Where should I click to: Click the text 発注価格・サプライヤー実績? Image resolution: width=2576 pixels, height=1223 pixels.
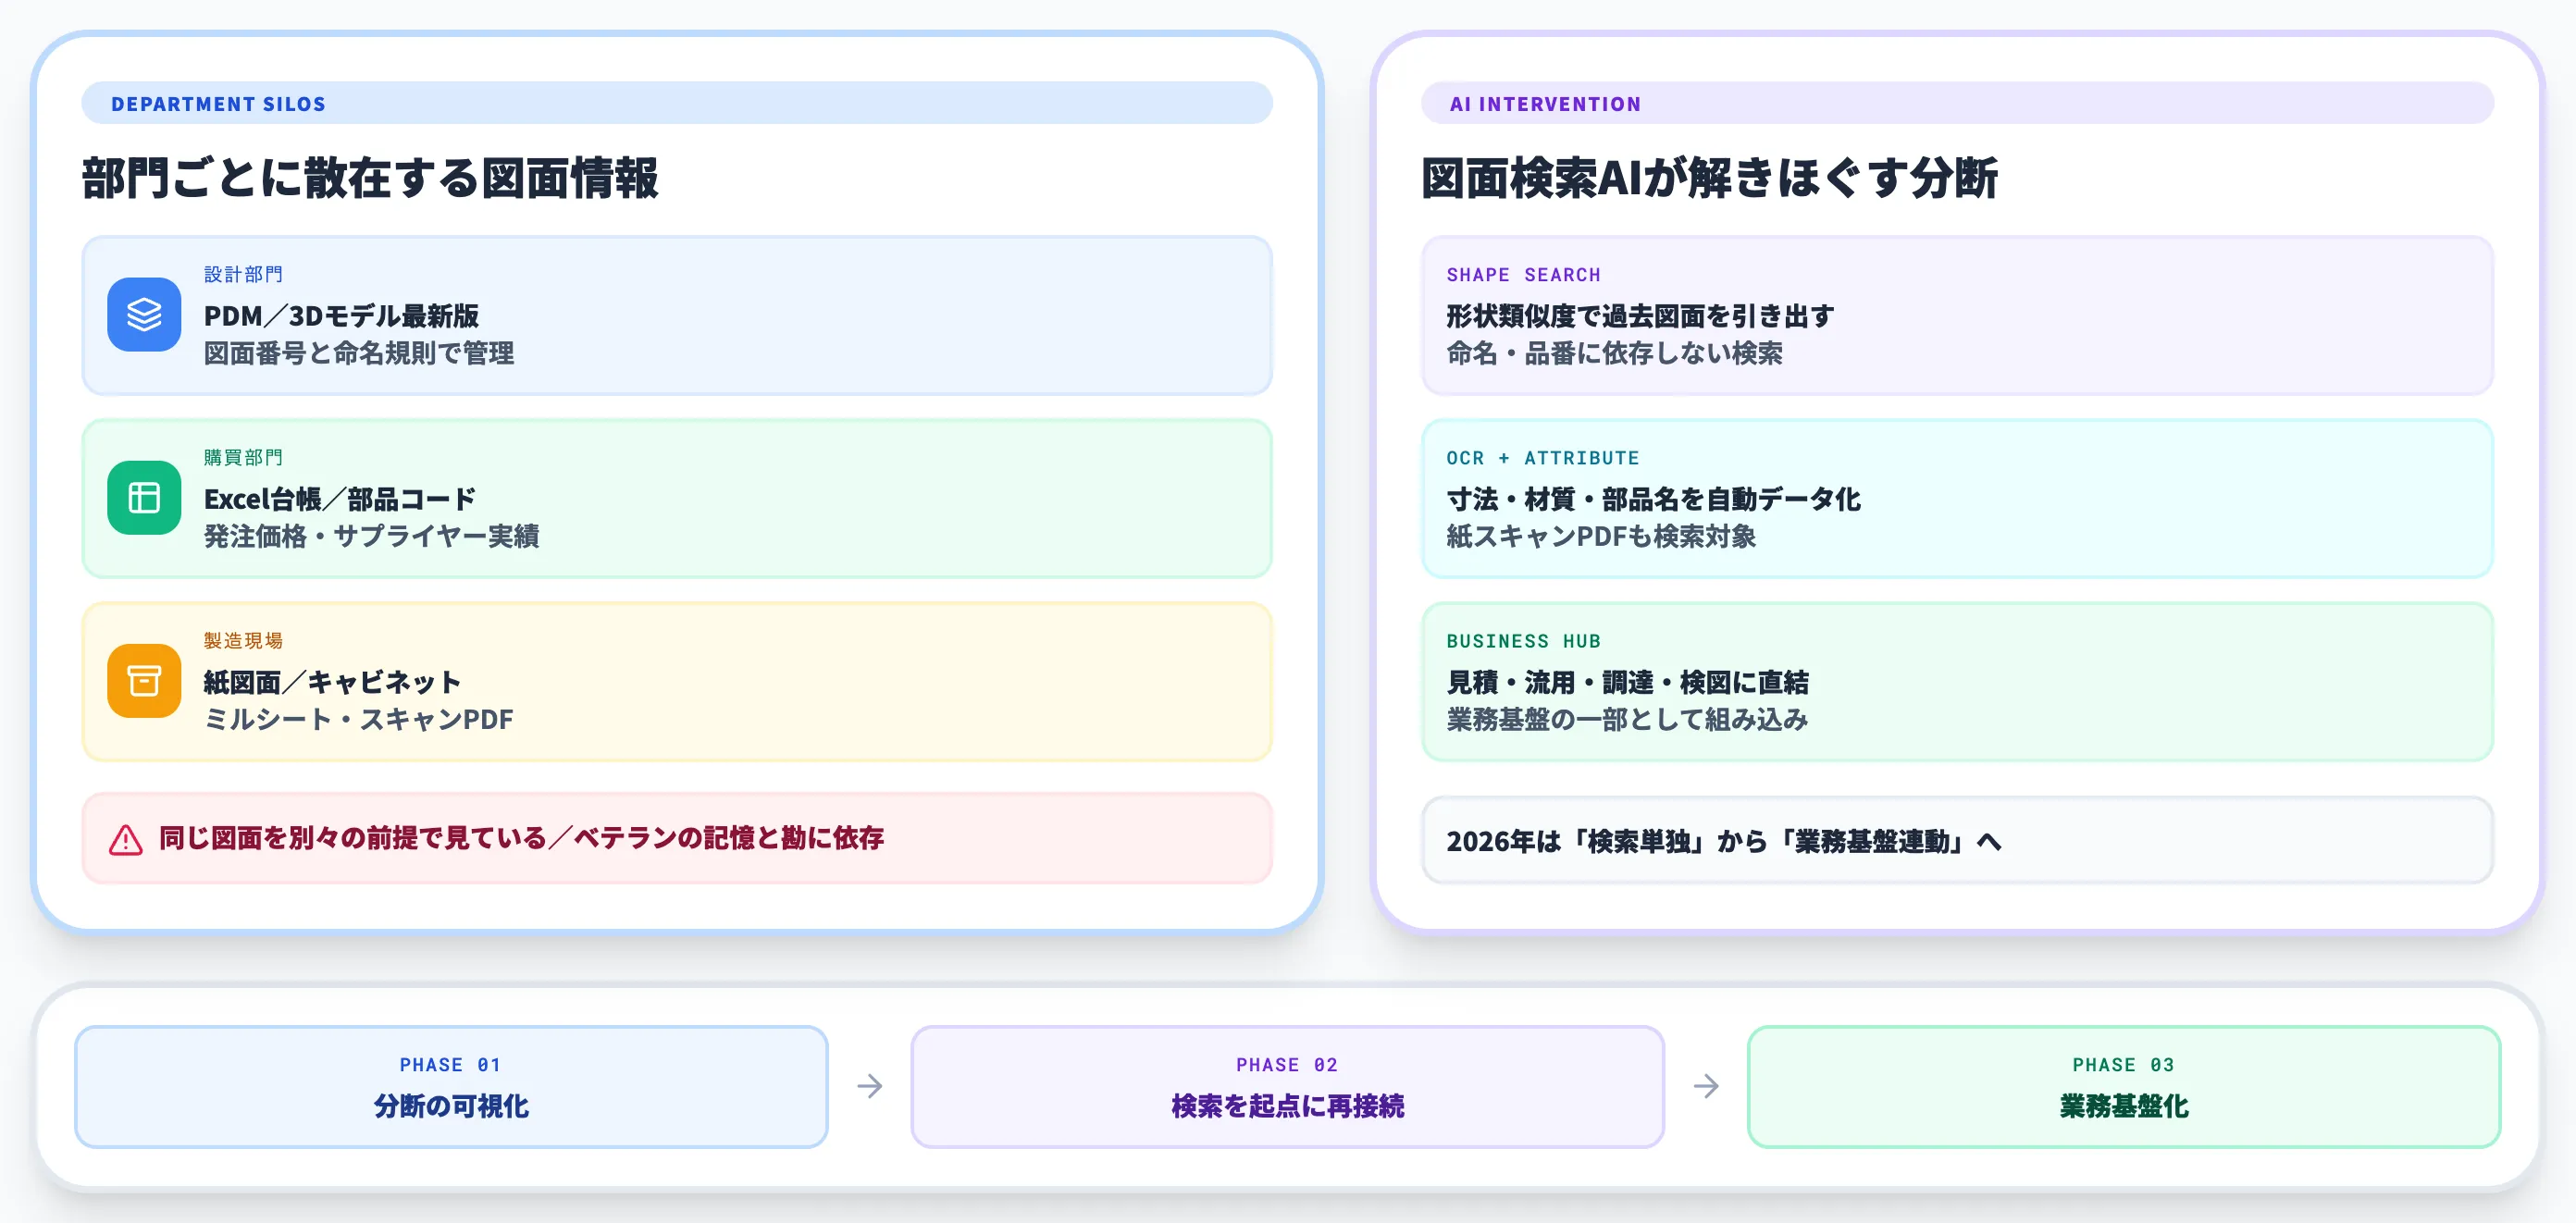coord(371,536)
